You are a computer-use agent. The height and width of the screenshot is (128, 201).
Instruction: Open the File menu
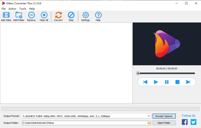[4, 9]
